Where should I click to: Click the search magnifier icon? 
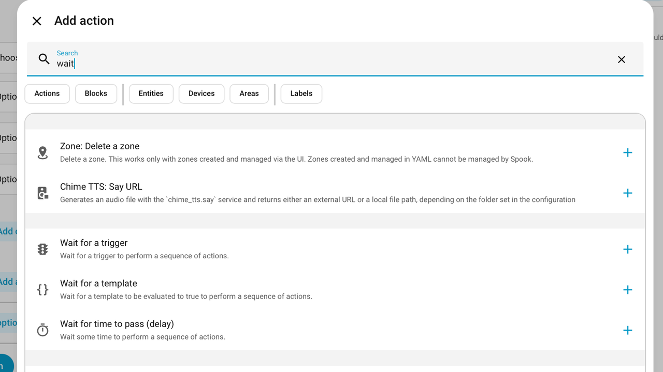pos(44,59)
